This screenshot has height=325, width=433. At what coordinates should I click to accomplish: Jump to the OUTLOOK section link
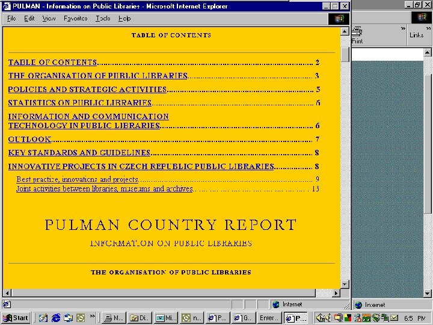(x=29, y=139)
